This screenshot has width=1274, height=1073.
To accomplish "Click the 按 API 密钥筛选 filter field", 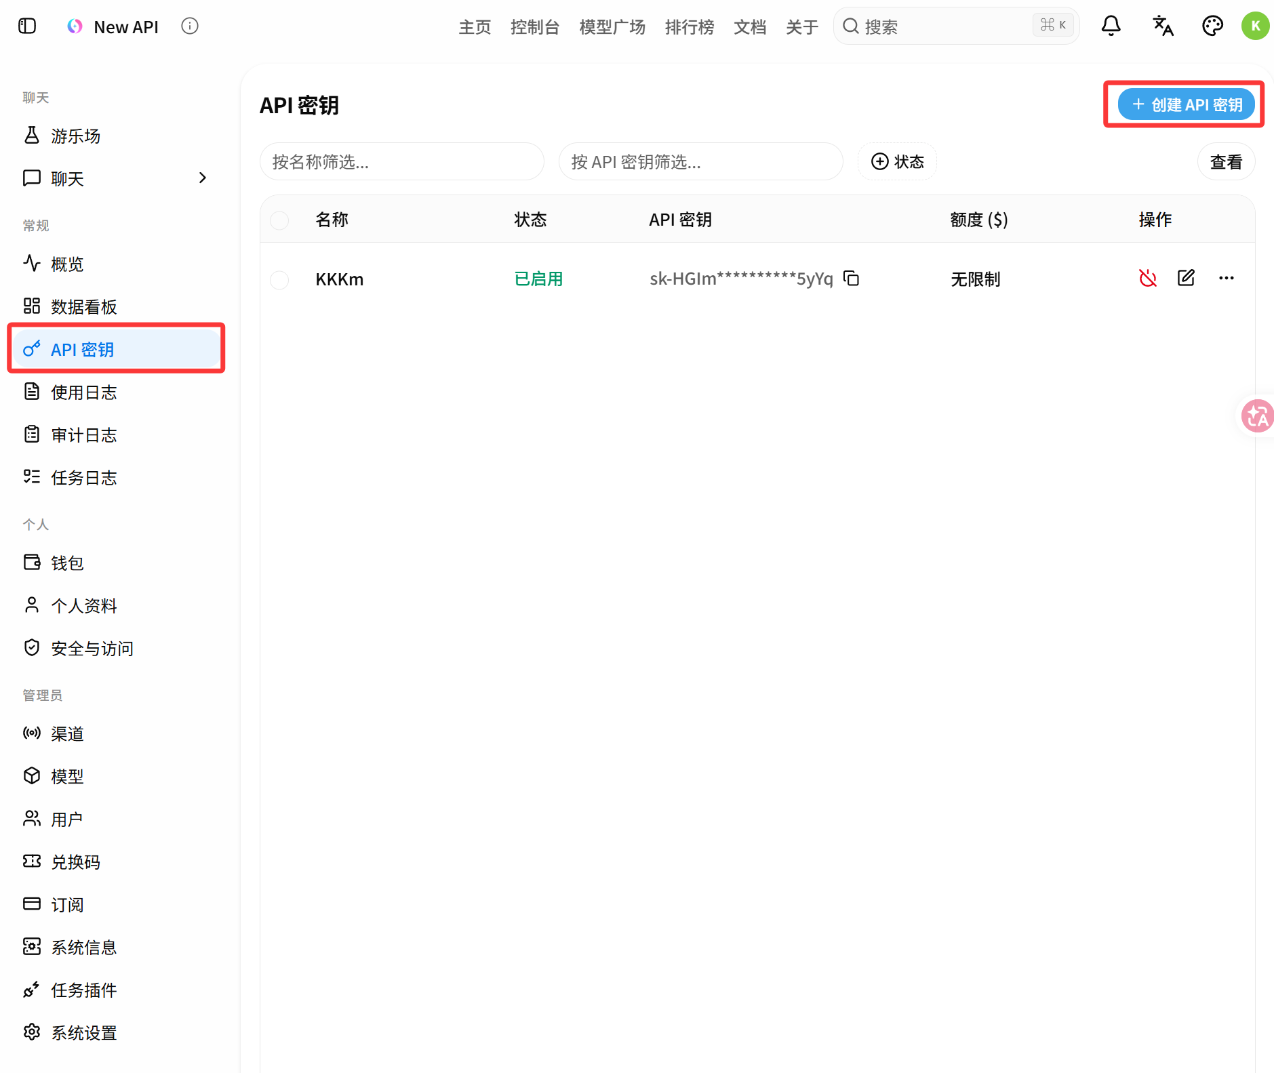I will (x=700, y=161).
